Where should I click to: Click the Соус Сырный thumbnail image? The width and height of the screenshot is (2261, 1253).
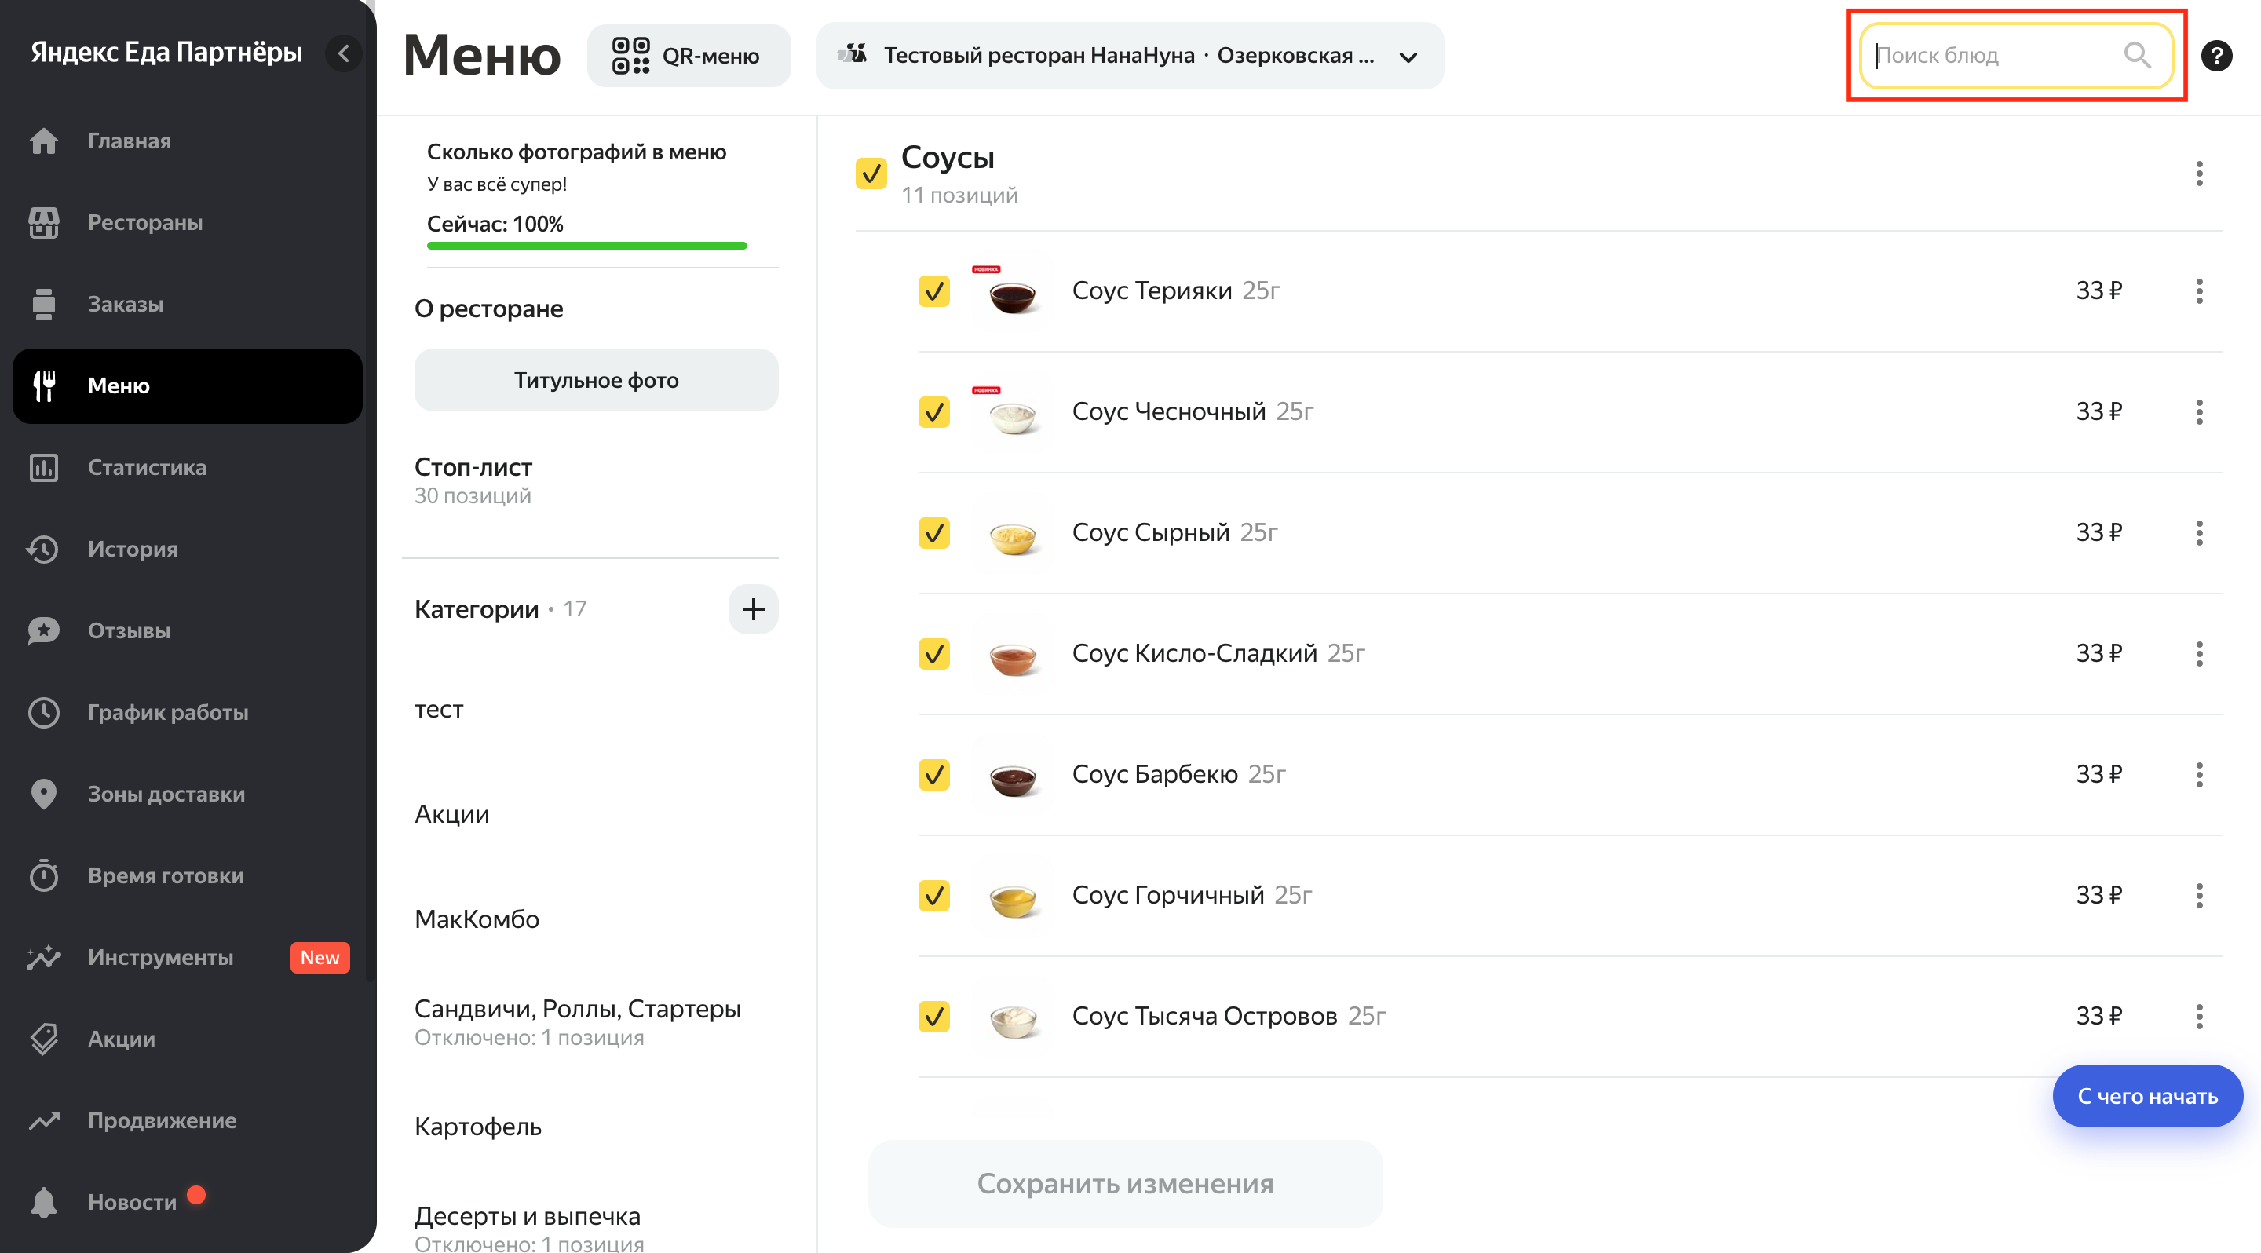(1011, 535)
